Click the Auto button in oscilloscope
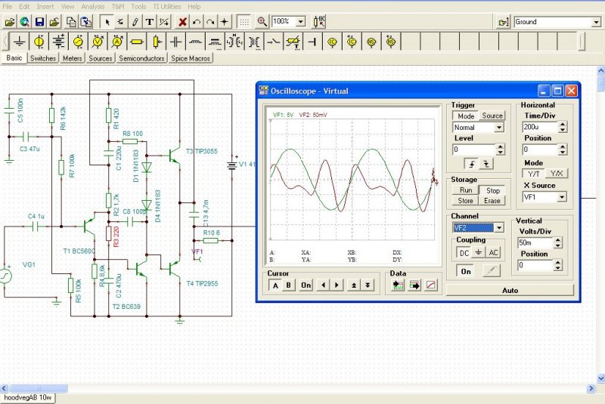605x404 pixels. pos(510,291)
